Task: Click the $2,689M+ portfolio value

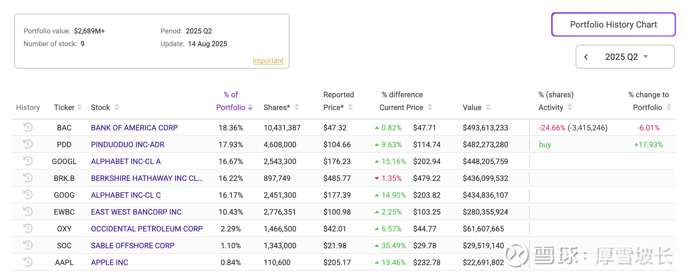Action: 89,31
